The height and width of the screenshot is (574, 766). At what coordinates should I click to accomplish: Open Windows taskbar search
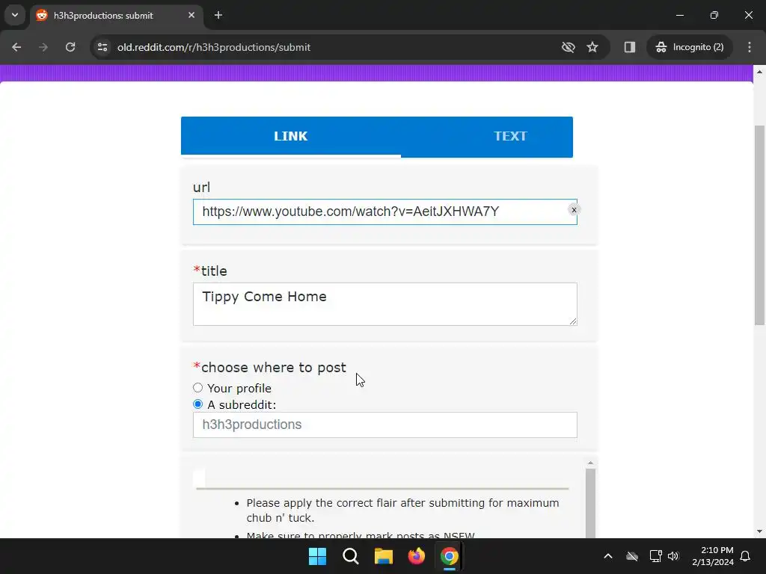click(x=351, y=556)
